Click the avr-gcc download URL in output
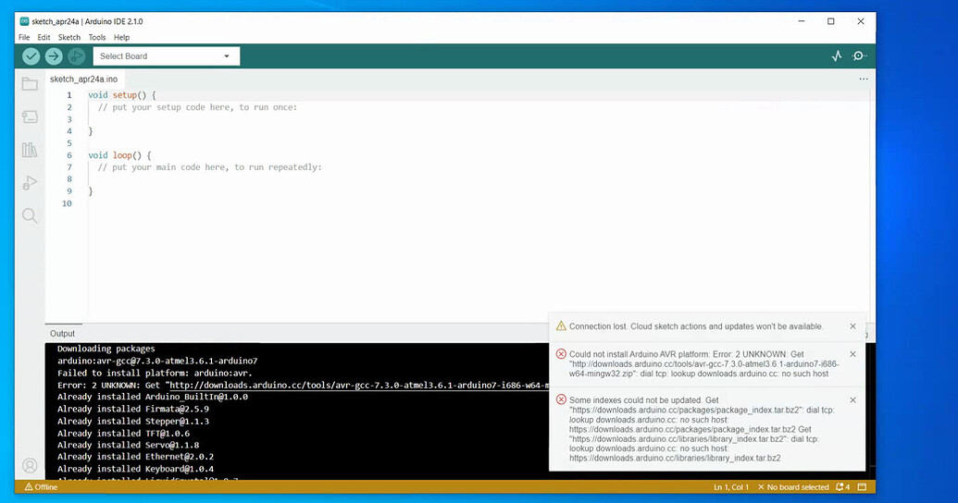The image size is (958, 503). [358, 386]
